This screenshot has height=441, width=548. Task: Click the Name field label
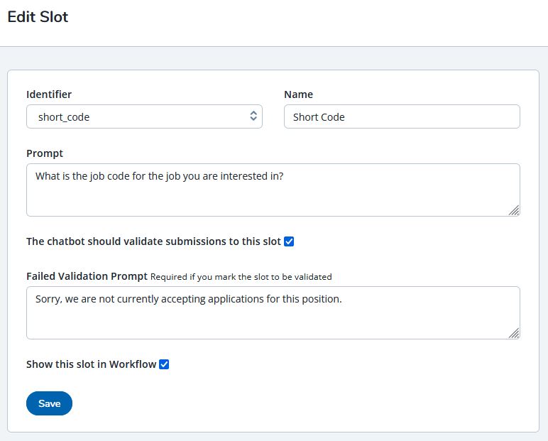point(298,94)
